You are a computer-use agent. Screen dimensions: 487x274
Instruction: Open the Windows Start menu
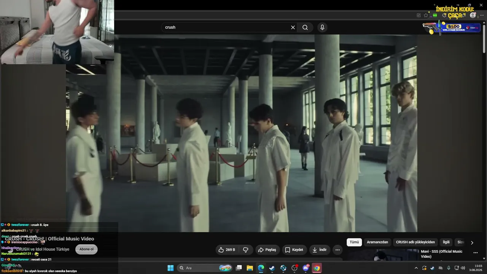[170, 268]
